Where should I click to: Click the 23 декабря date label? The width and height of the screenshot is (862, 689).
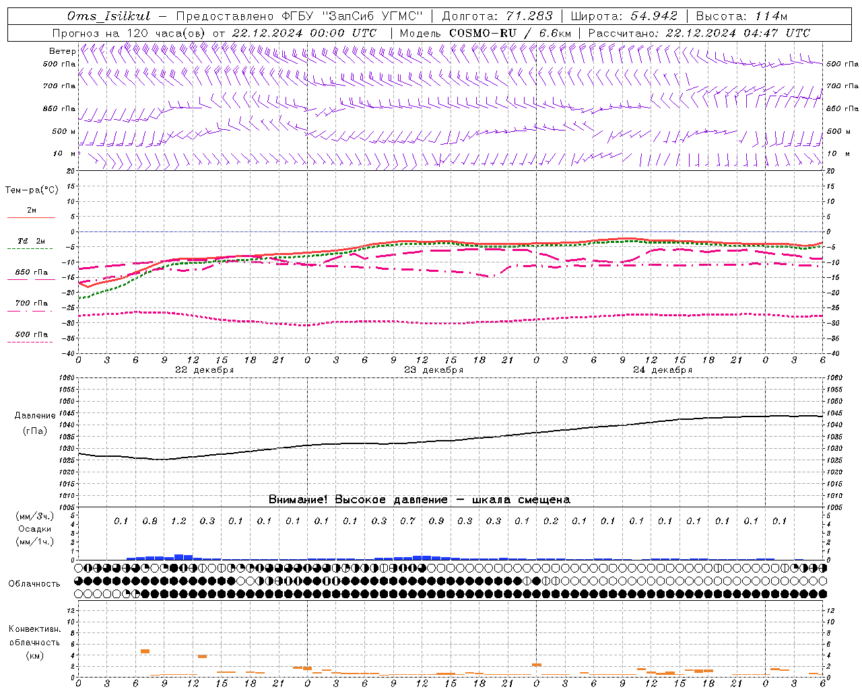pyautogui.click(x=434, y=370)
